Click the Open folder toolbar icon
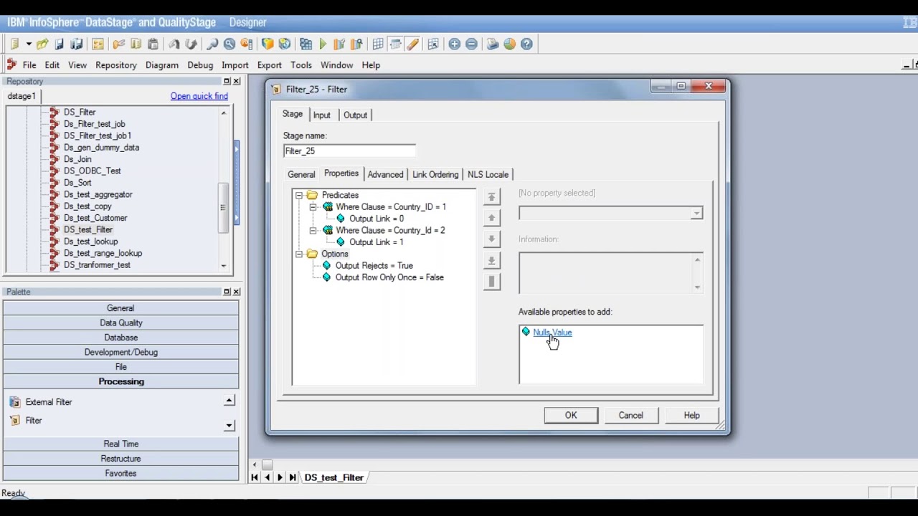Image resolution: width=918 pixels, height=516 pixels. point(42,44)
